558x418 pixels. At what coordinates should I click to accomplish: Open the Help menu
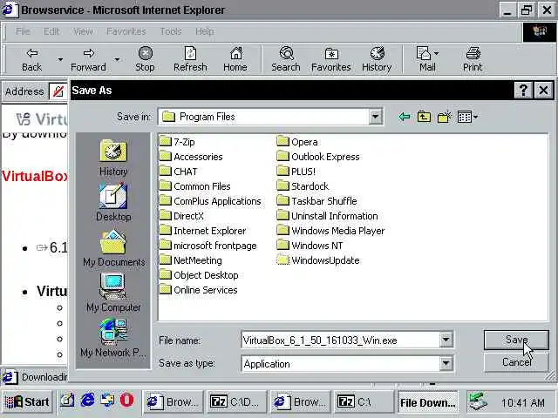coord(204,31)
